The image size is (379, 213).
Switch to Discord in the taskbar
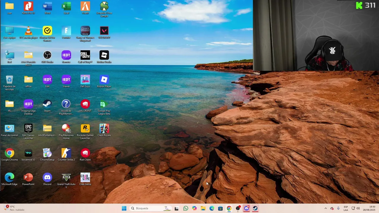pos(246,208)
